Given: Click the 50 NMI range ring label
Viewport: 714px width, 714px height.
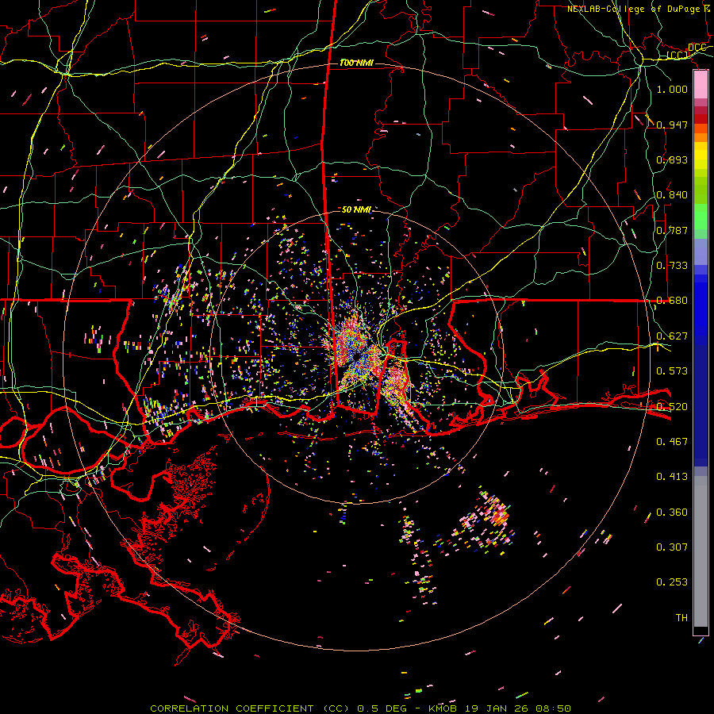Looking at the screenshot, I should pyautogui.click(x=356, y=210).
